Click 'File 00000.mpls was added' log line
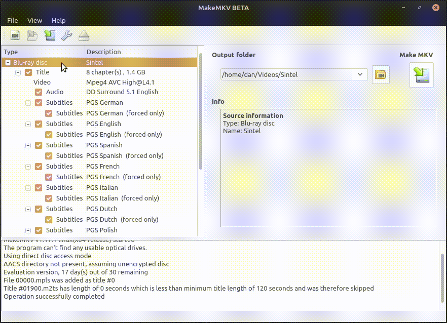 coord(59,280)
